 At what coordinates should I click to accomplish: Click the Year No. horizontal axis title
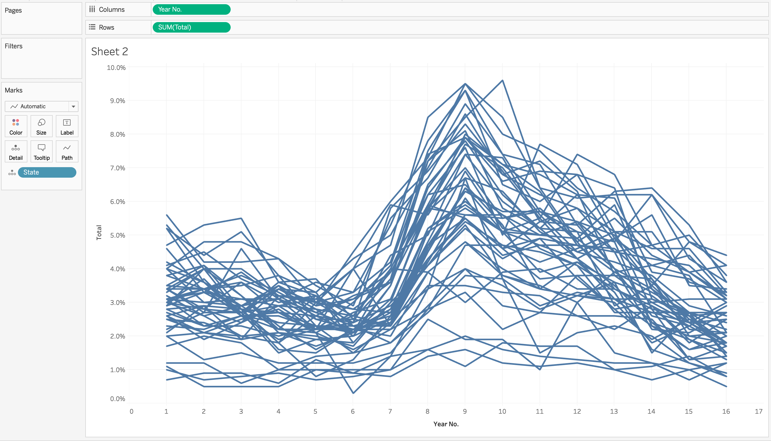tap(446, 424)
